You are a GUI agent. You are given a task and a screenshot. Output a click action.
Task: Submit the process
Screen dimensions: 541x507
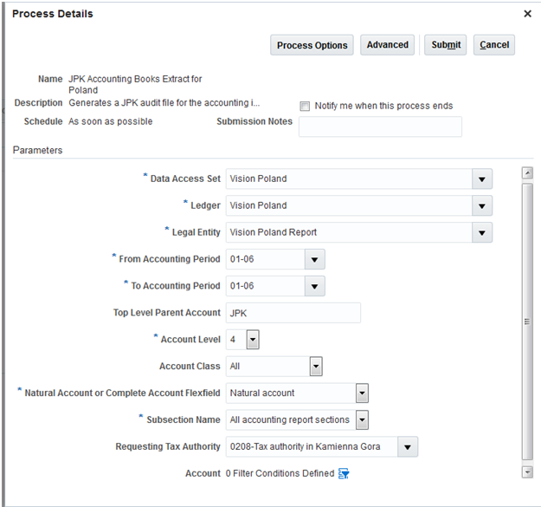click(x=446, y=45)
